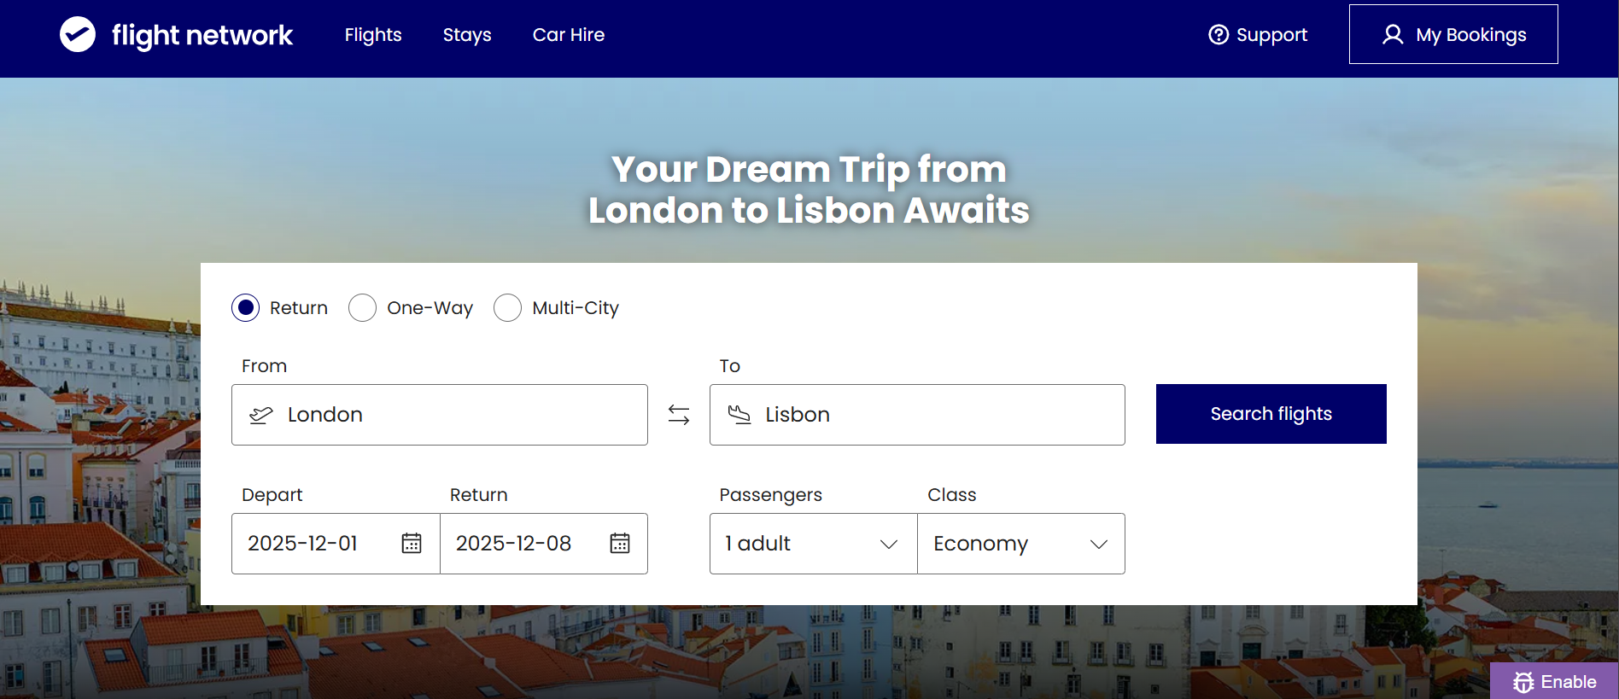1619x699 pixels.
Task: Click the Search flights button
Action: tap(1271, 414)
